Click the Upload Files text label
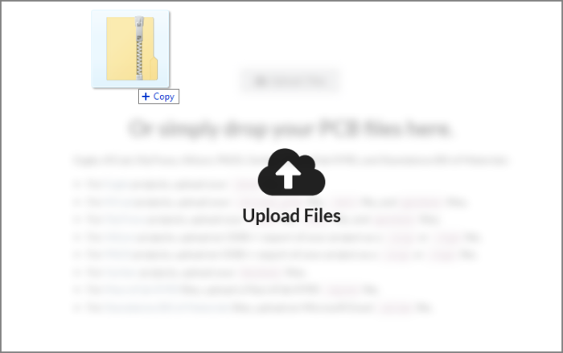The image size is (563, 353). (291, 215)
